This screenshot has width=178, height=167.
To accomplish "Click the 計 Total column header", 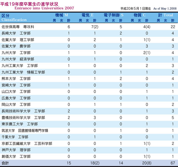I will pos(166,15).
